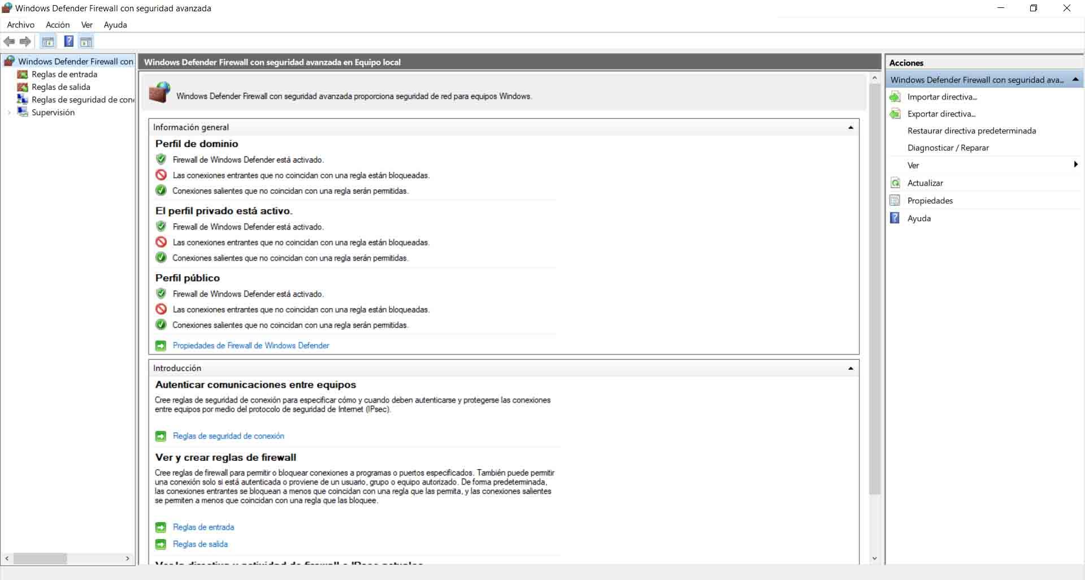The width and height of the screenshot is (1085, 580).
Task: Collapse the Información general section
Action: (x=850, y=127)
